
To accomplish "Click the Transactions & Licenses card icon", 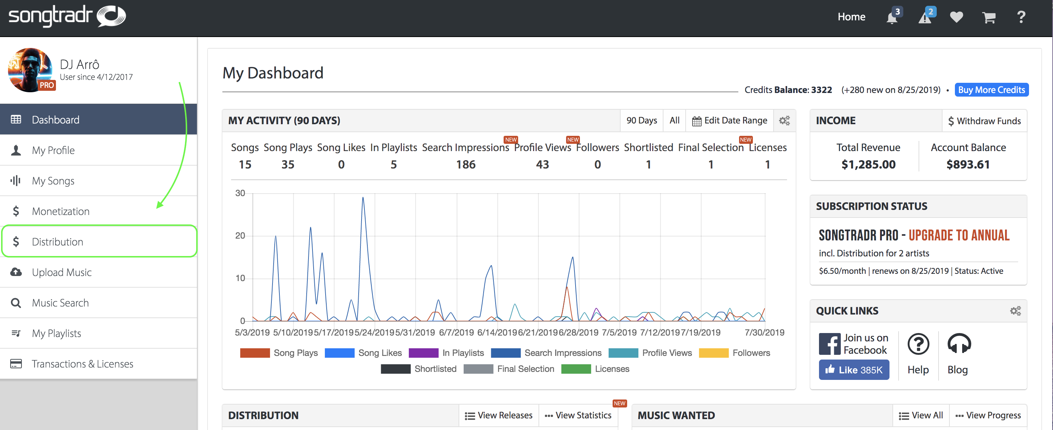I will coord(16,364).
